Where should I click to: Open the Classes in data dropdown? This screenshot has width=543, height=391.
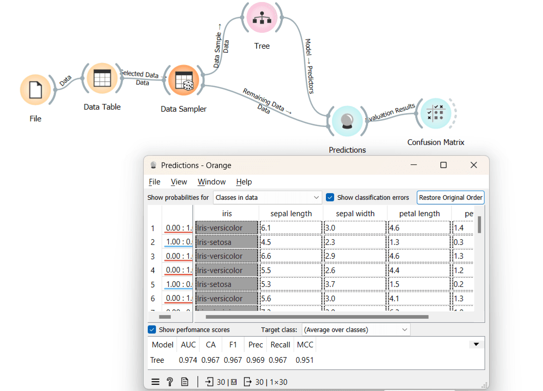click(x=267, y=197)
